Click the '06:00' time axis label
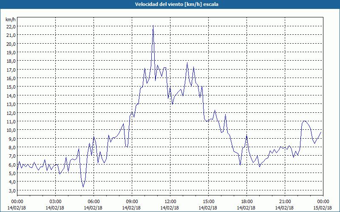This screenshot has height=212, width=340. tap(93, 202)
